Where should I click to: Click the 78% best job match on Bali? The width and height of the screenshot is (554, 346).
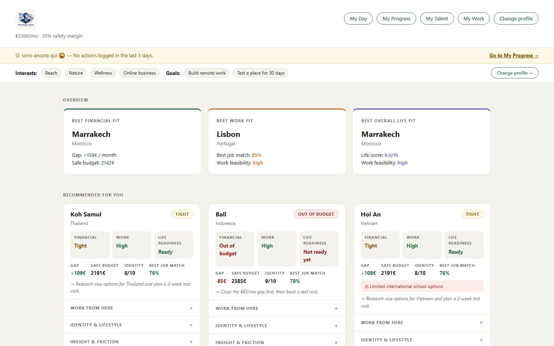coord(295,281)
